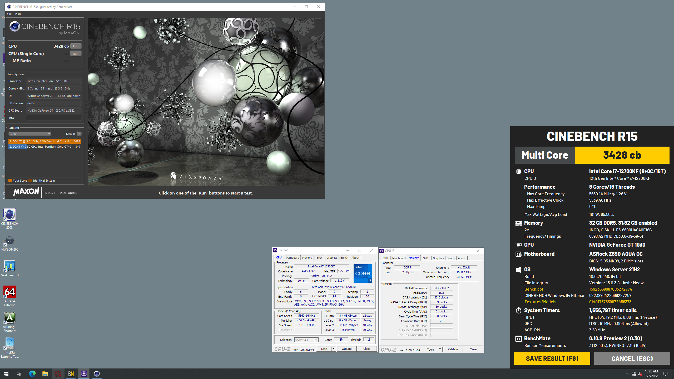Show hidden system tray icons
Screen dimensions: 674x379
tap(627, 374)
